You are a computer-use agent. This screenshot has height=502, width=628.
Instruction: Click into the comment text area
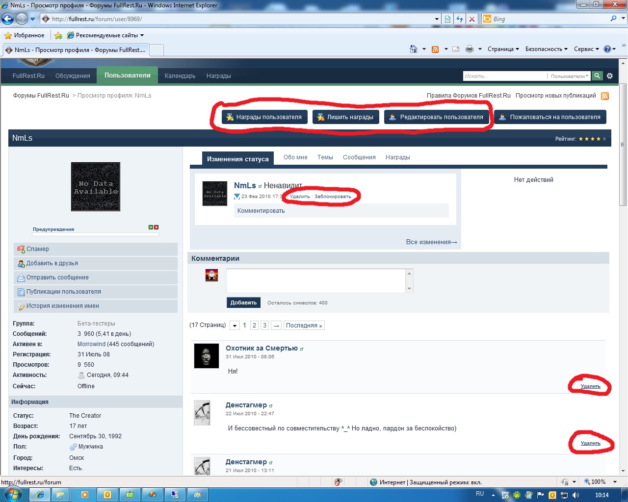pos(316,281)
